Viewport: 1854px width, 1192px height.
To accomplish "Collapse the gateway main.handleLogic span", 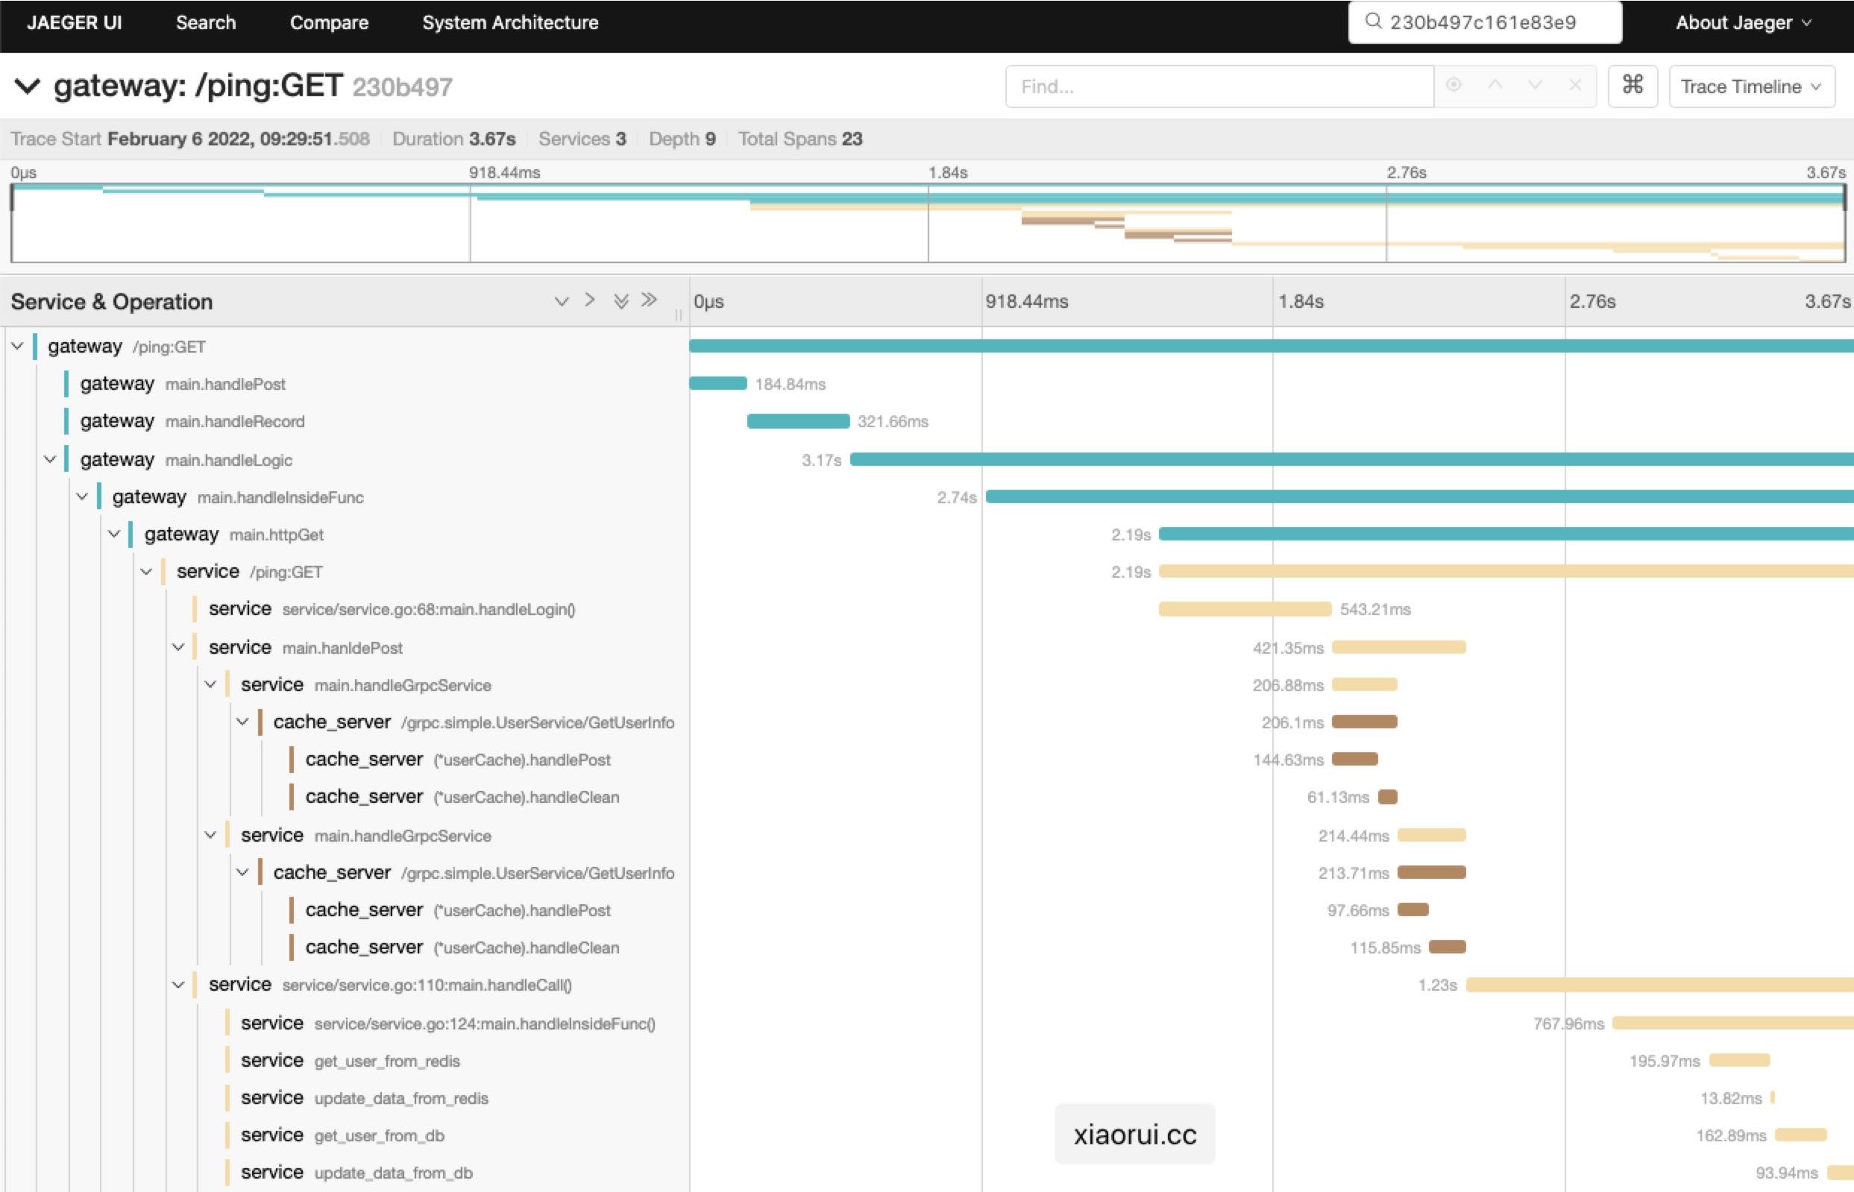I will click(x=50, y=460).
